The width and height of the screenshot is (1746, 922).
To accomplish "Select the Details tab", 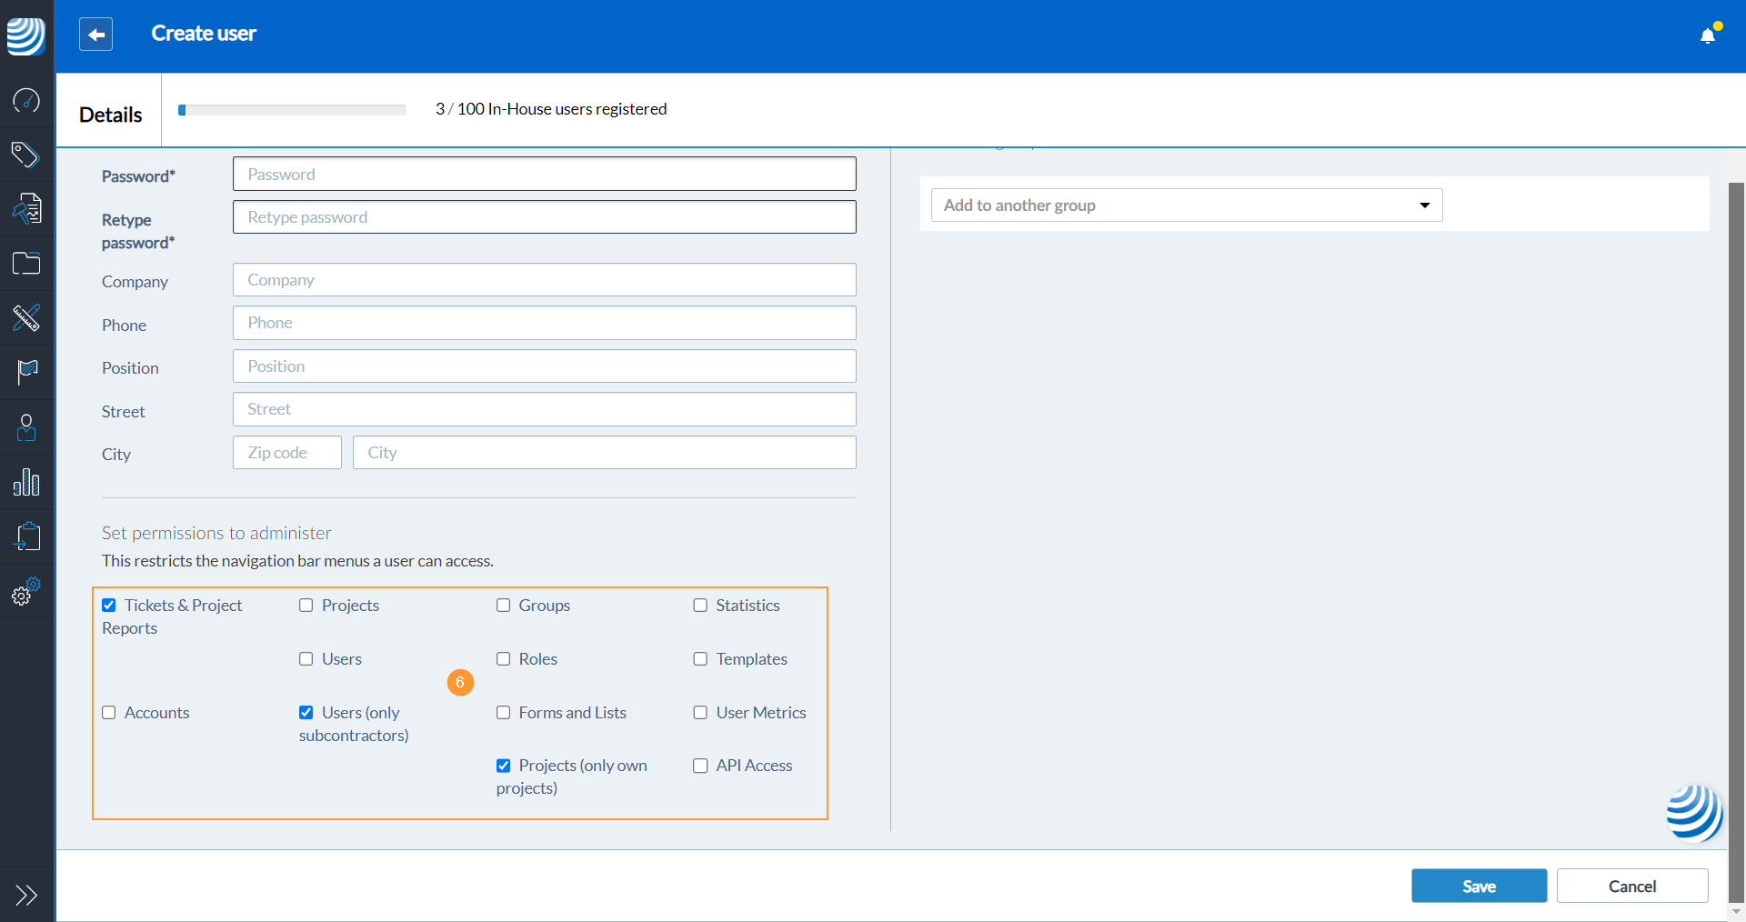I will (110, 115).
